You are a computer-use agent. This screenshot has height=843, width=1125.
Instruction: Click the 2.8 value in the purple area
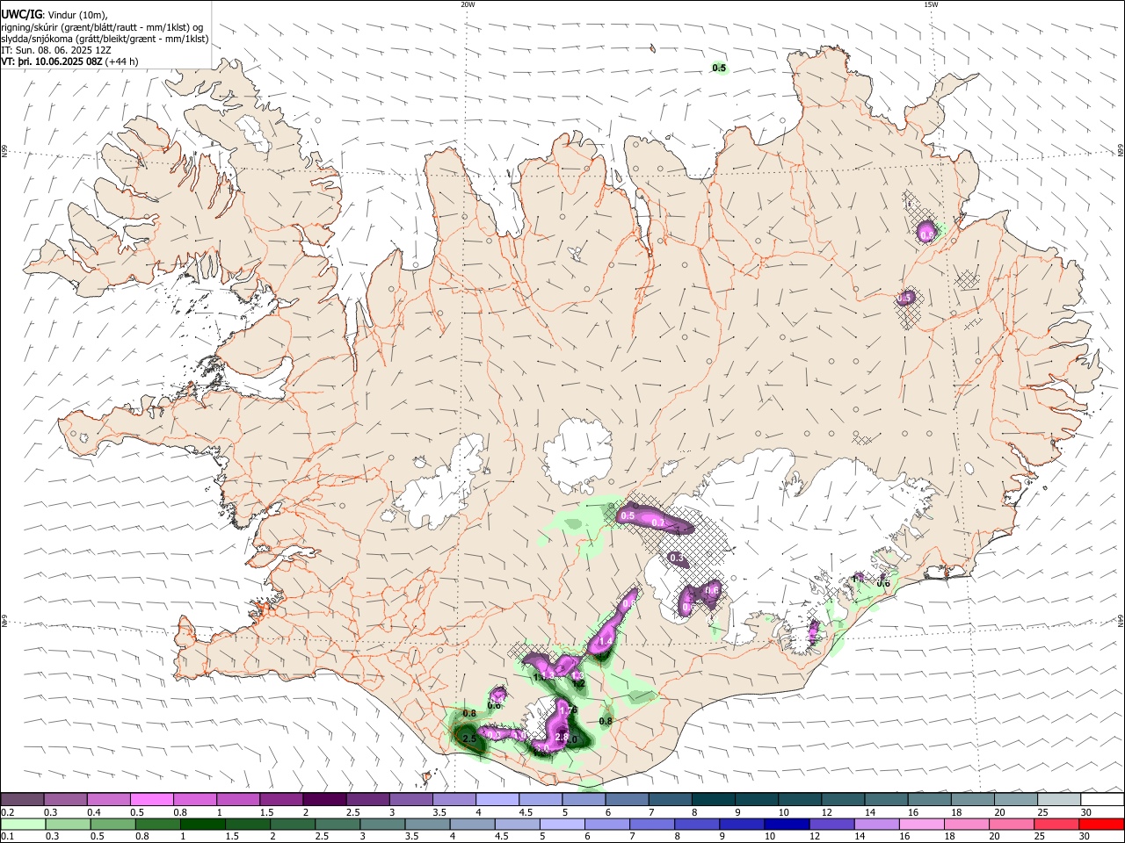click(562, 736)
